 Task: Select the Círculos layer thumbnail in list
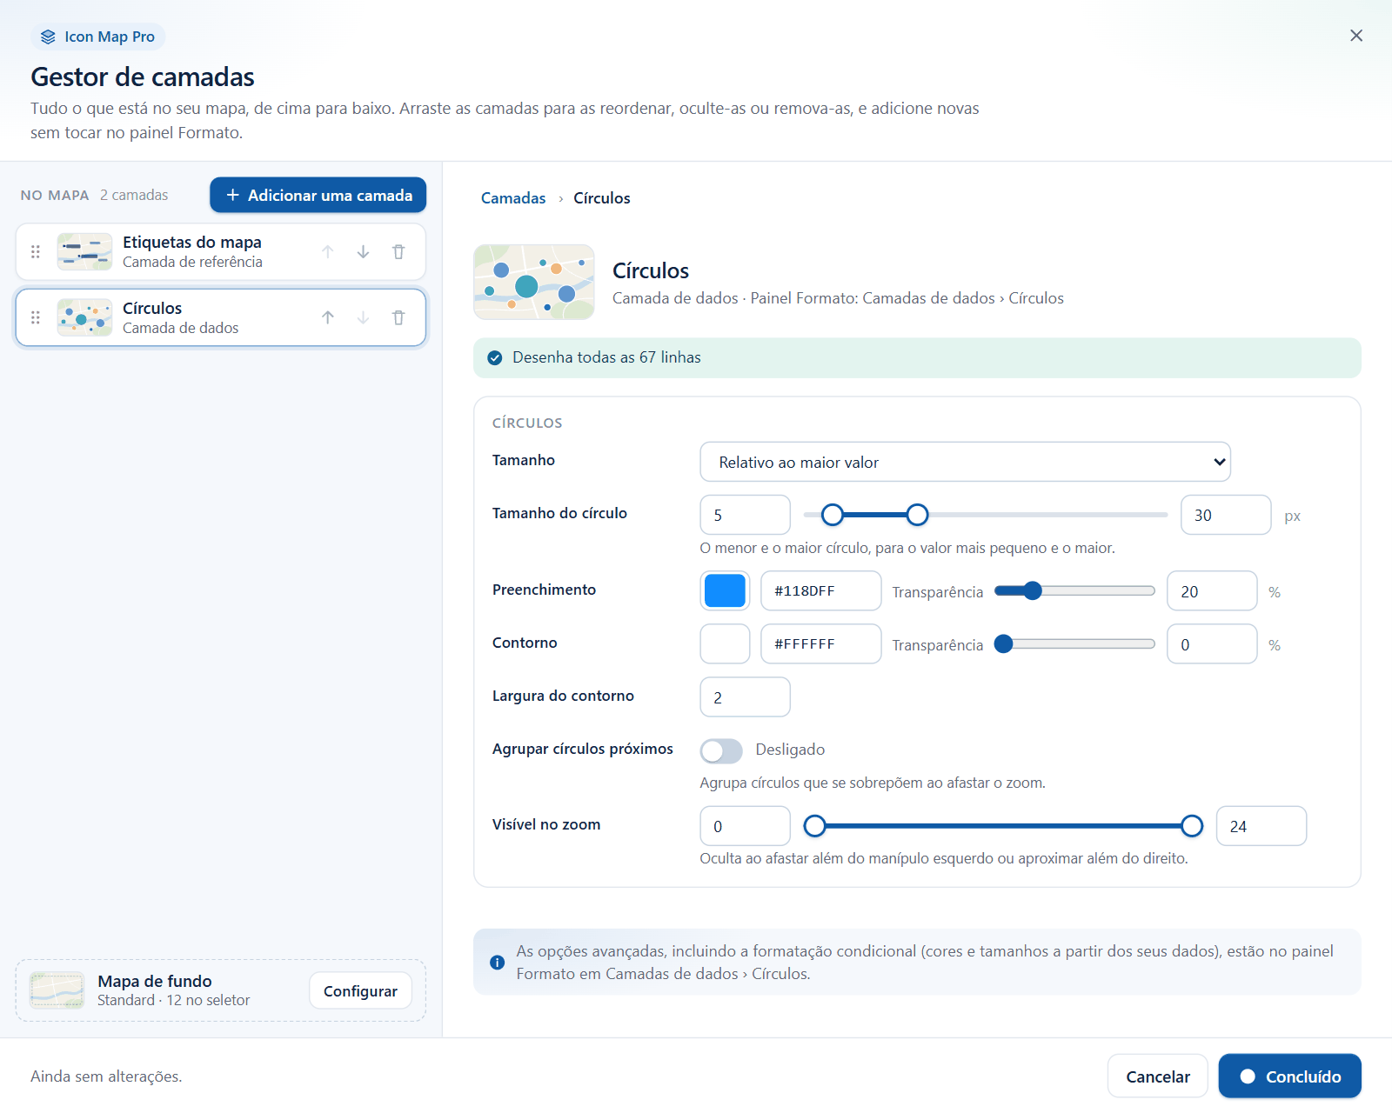click(84, 317)
